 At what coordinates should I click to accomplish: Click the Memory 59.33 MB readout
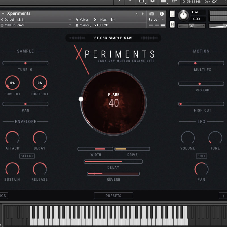[x=101, y=25]
